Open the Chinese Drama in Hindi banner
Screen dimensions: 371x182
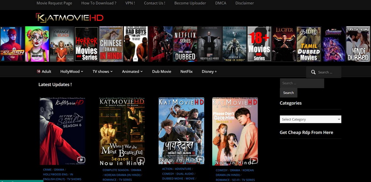pyautogui.click(x=111, y=44)
